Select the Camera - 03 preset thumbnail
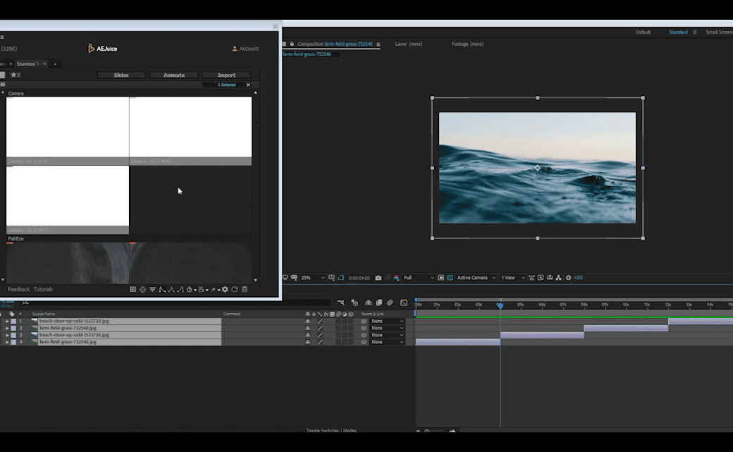Viewport: 733px width, 452px height. pyautogui.click(x=68, y=200)
